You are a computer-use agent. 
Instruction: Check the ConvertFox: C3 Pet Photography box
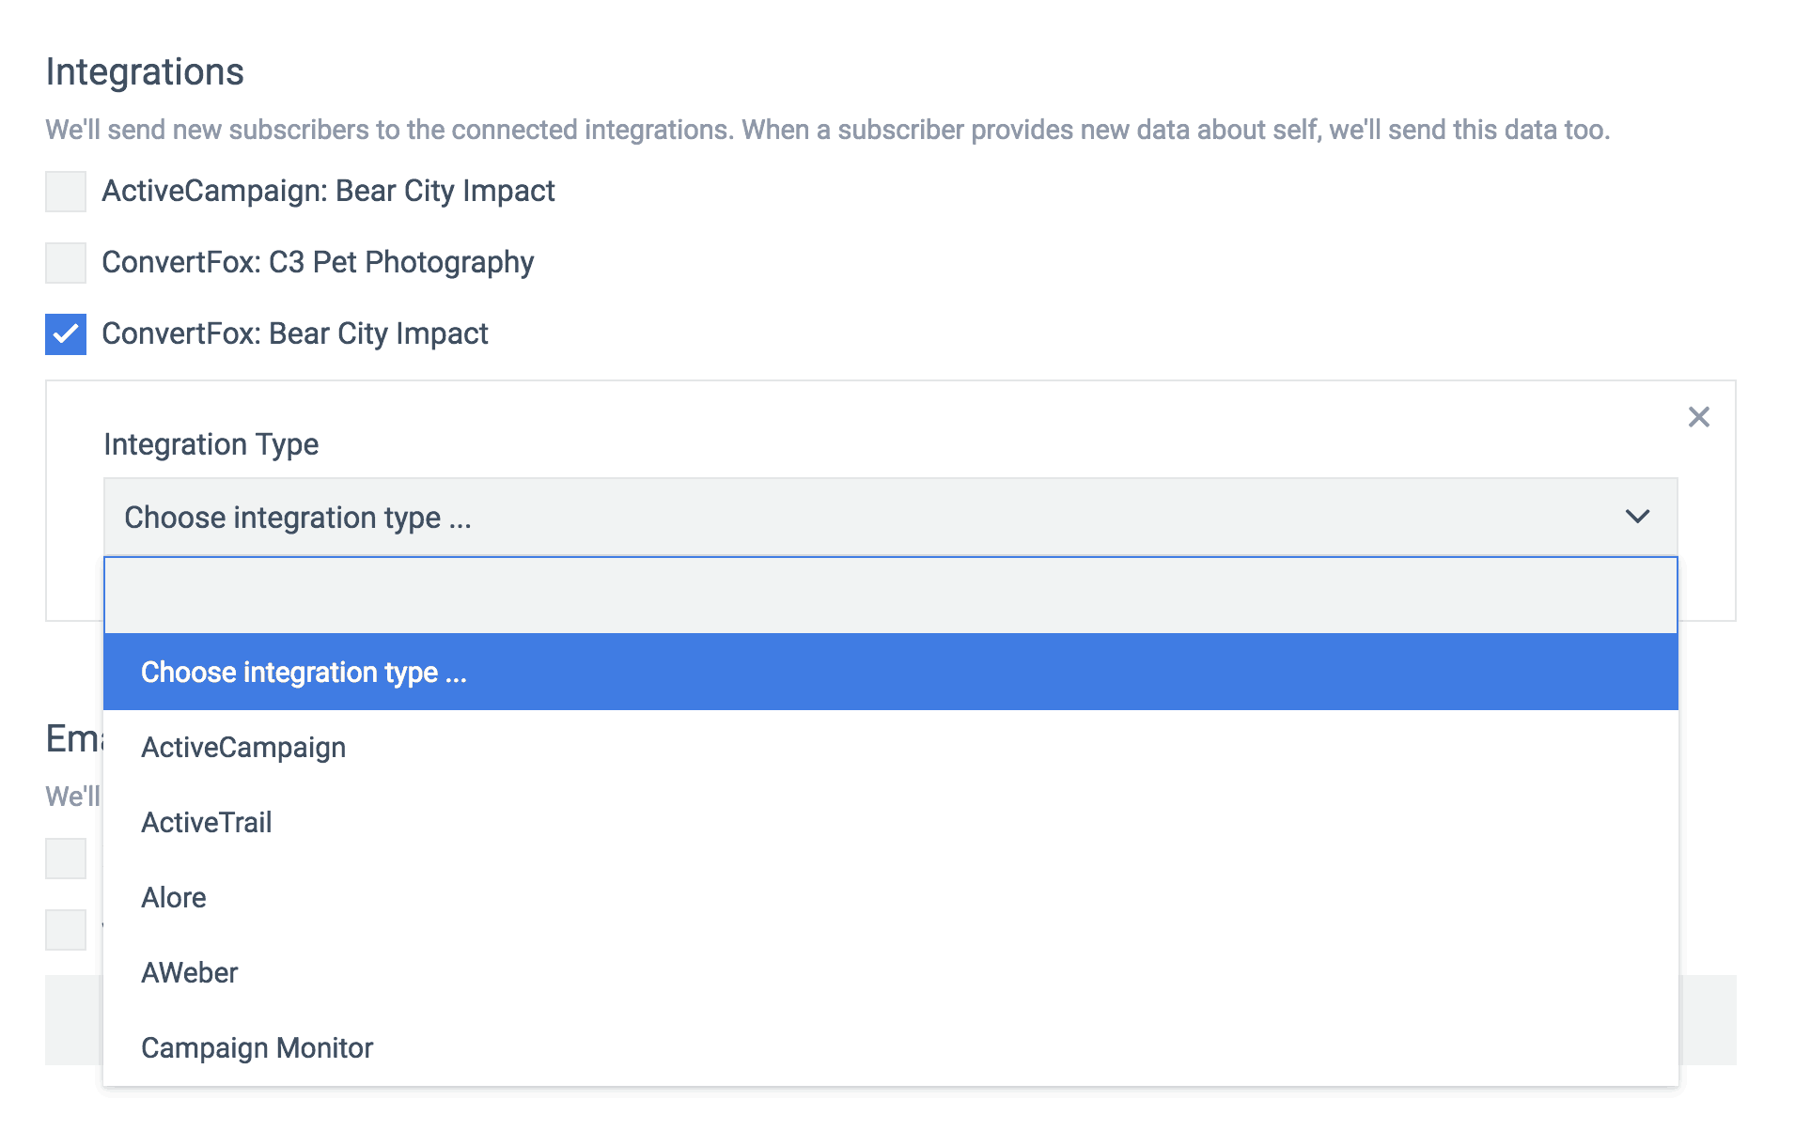pyautogui.click(x=66, y=263)
